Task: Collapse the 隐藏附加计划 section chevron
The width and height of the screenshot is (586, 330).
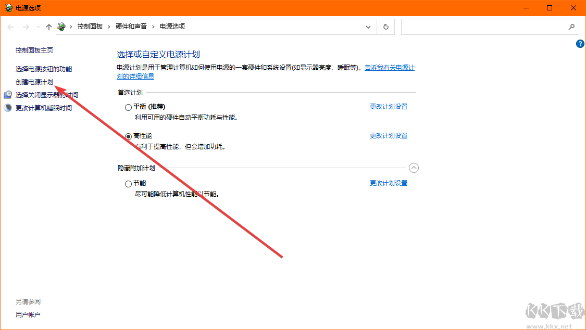Action: tap(414, 168)
